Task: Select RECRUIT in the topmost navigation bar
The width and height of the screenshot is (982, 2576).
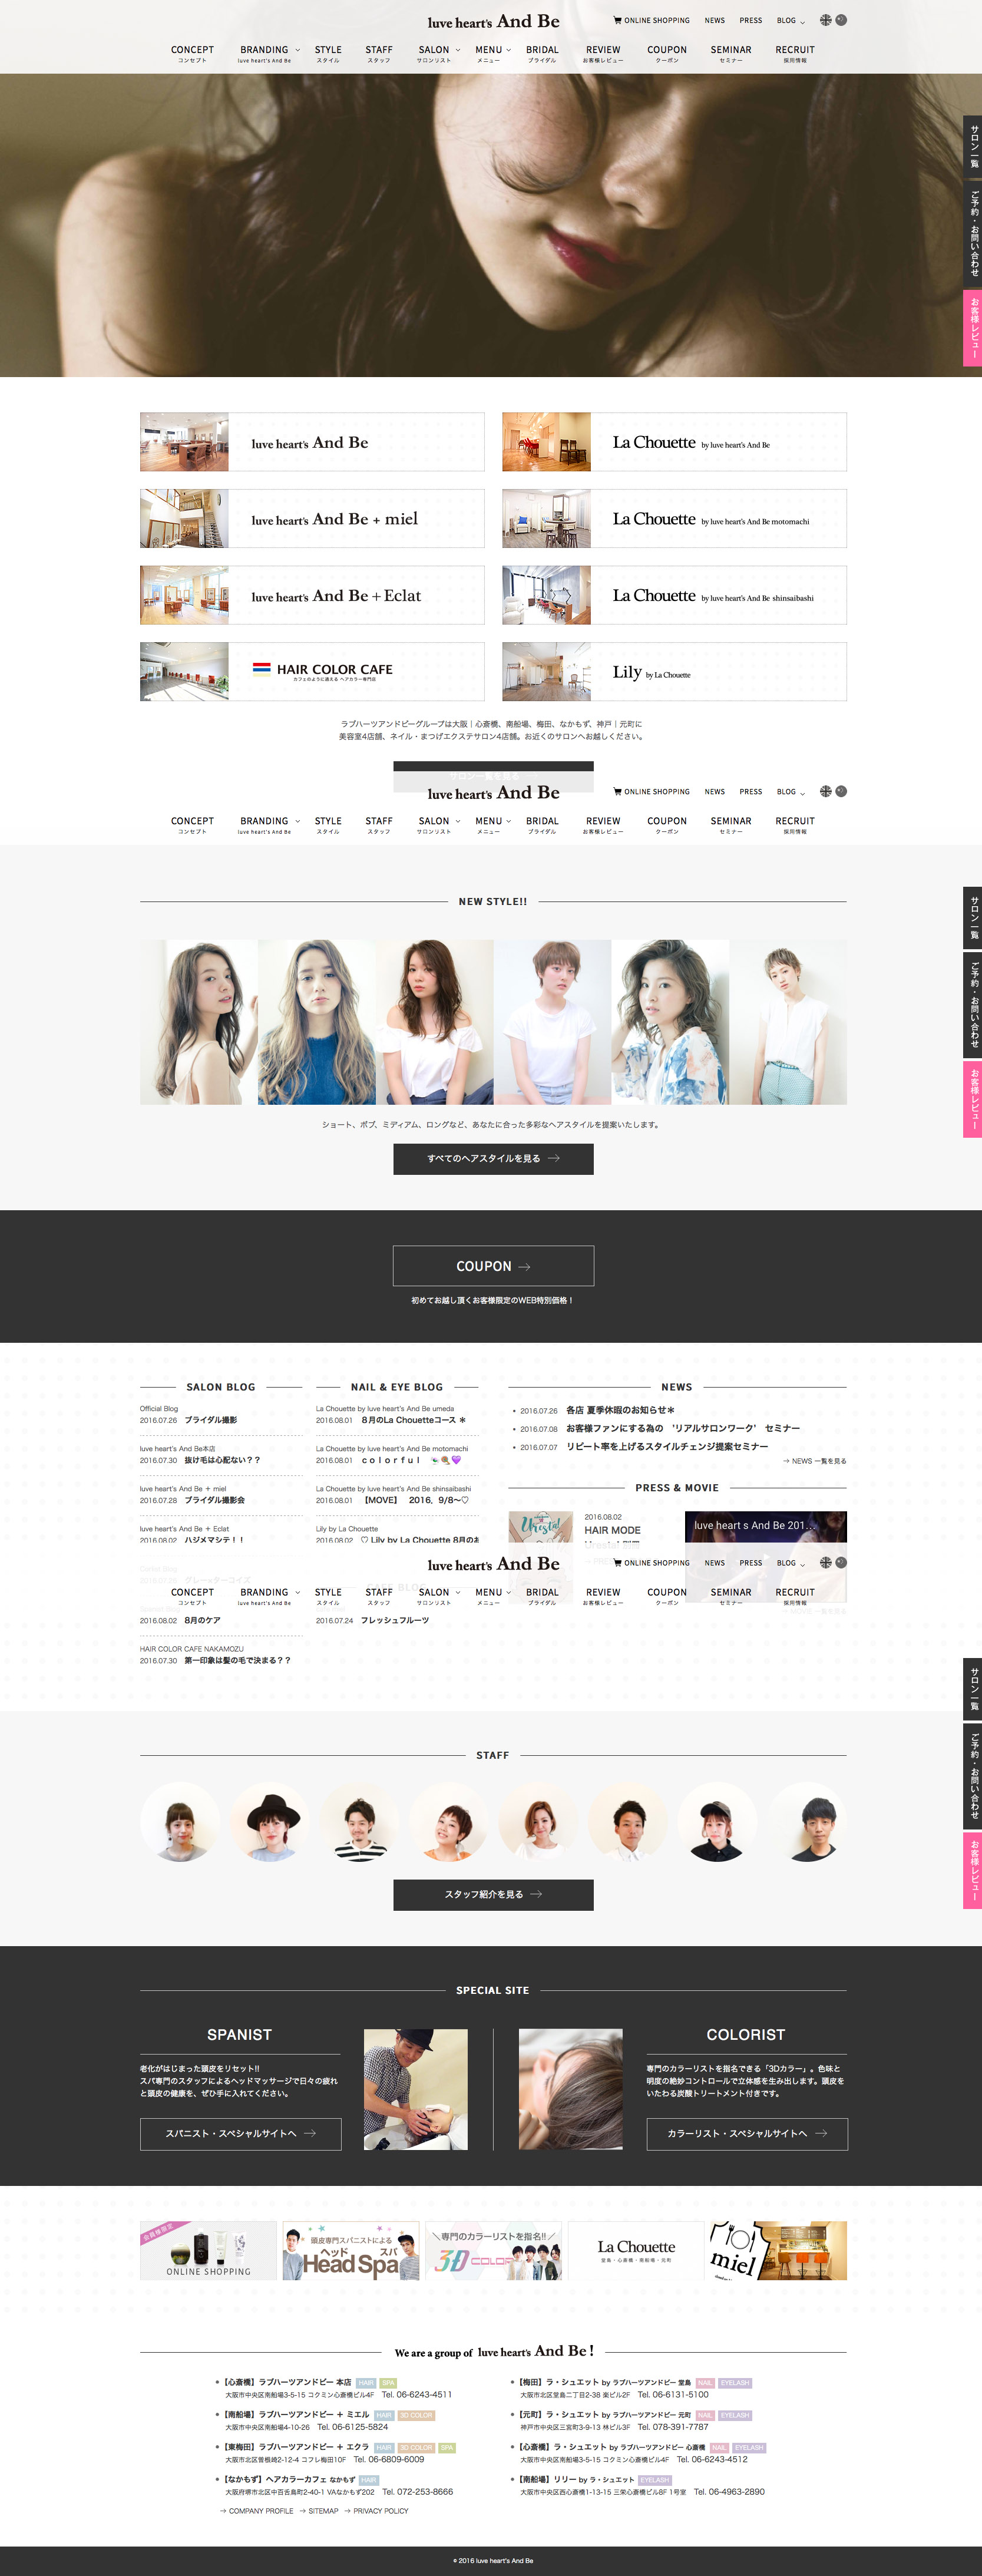Action: (794, 50)
